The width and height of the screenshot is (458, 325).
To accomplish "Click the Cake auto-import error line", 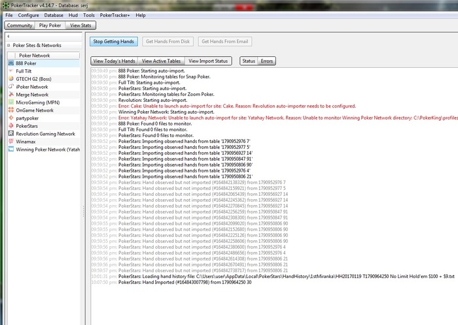I will coord(224,106).
